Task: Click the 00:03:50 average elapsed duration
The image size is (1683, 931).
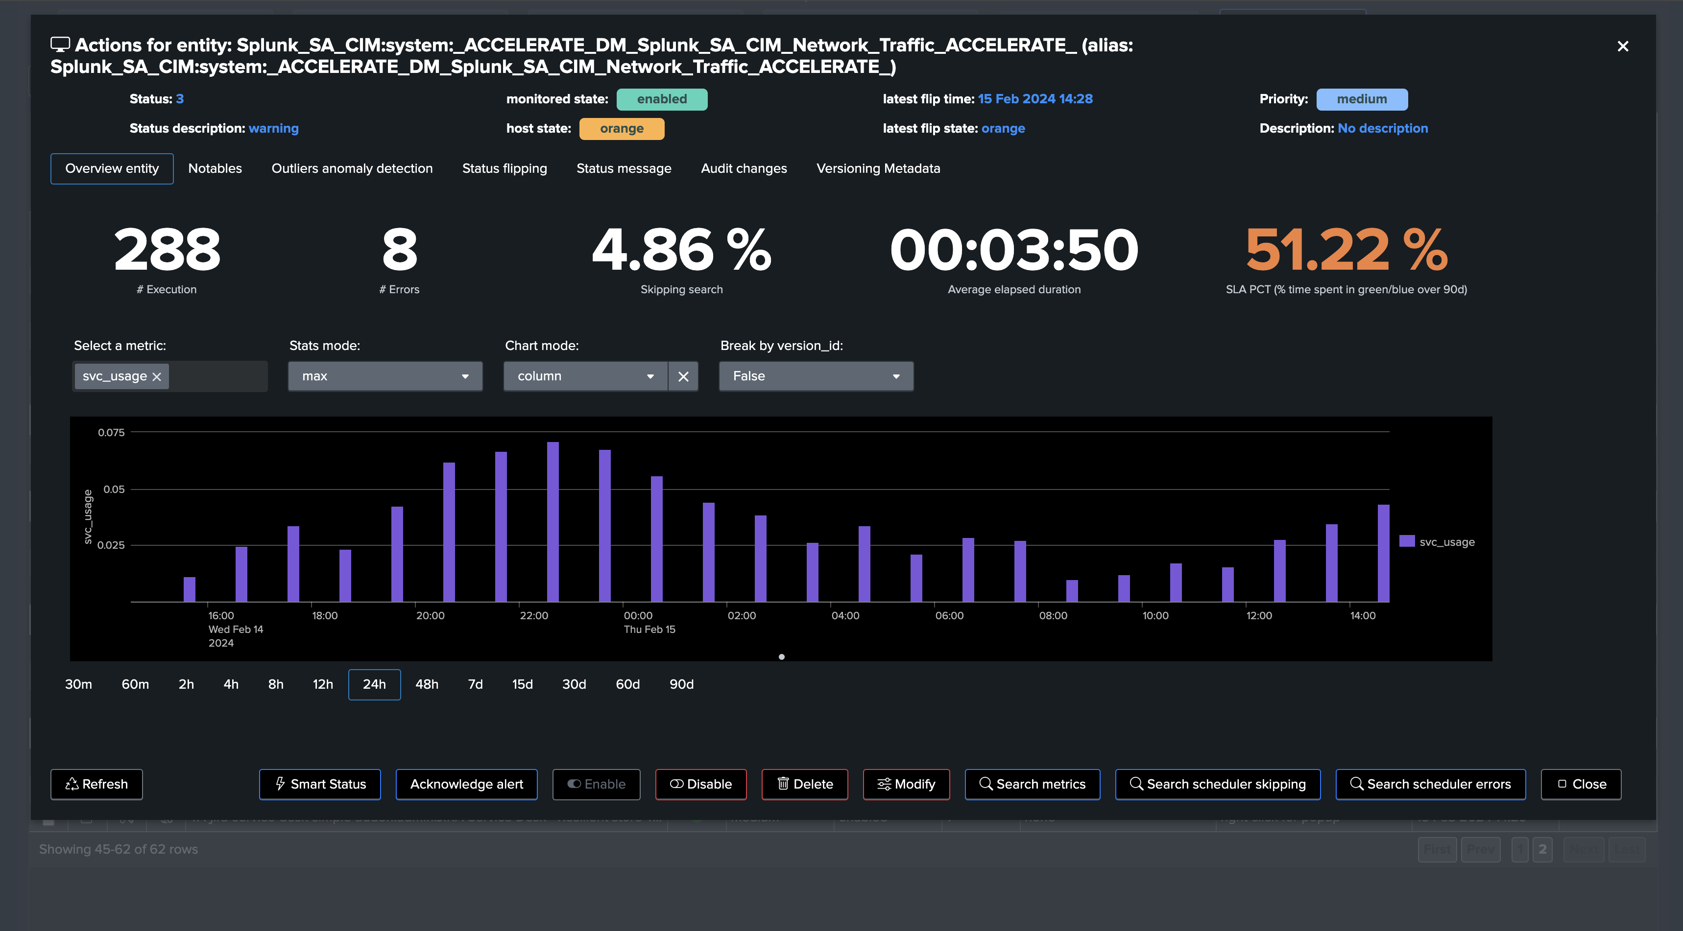Action: click(1014, 250)
